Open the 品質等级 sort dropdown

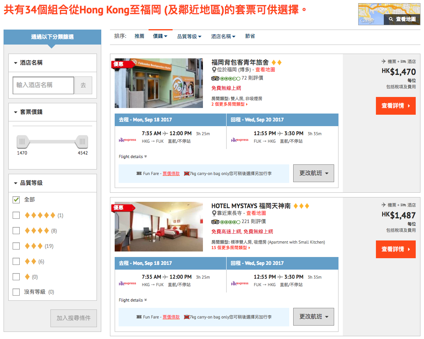(x=189, y=36)
